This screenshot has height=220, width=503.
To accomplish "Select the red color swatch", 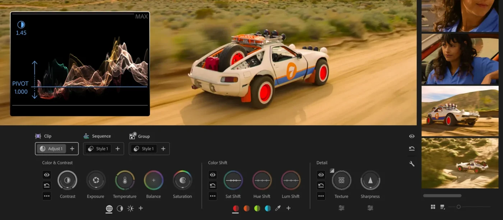I will (236, 208).
